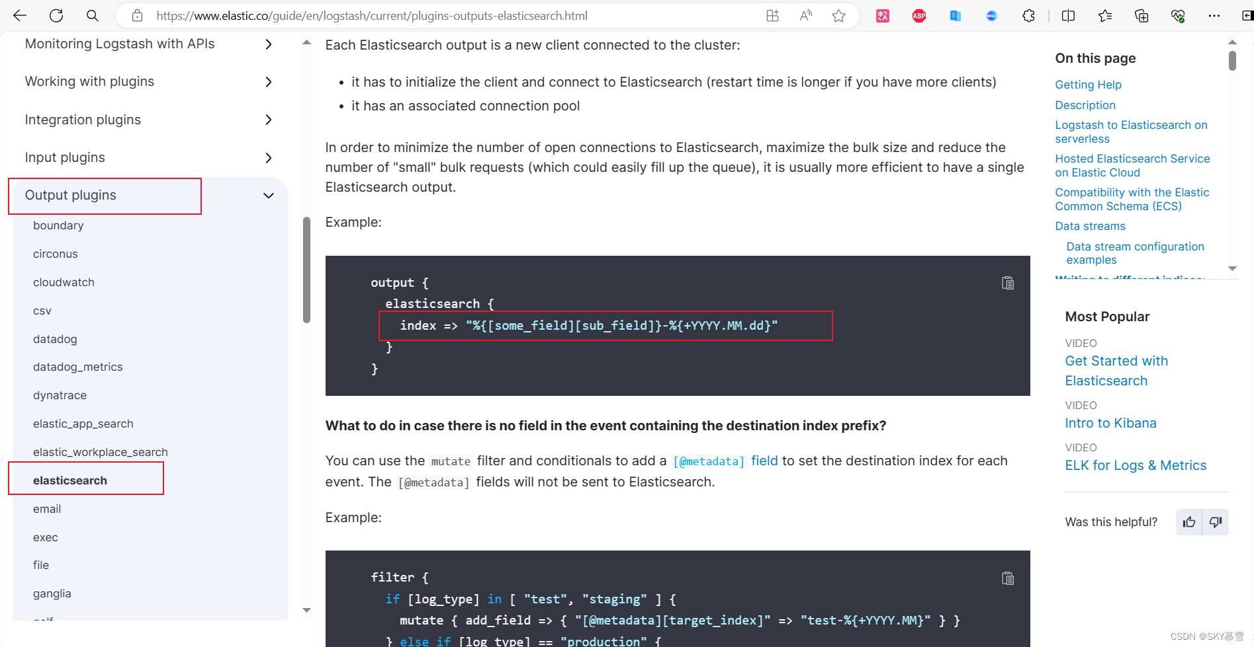Open the Extensions puzzle icon
Screen dimensions: 1254x647
click(x=1028, y=16)
